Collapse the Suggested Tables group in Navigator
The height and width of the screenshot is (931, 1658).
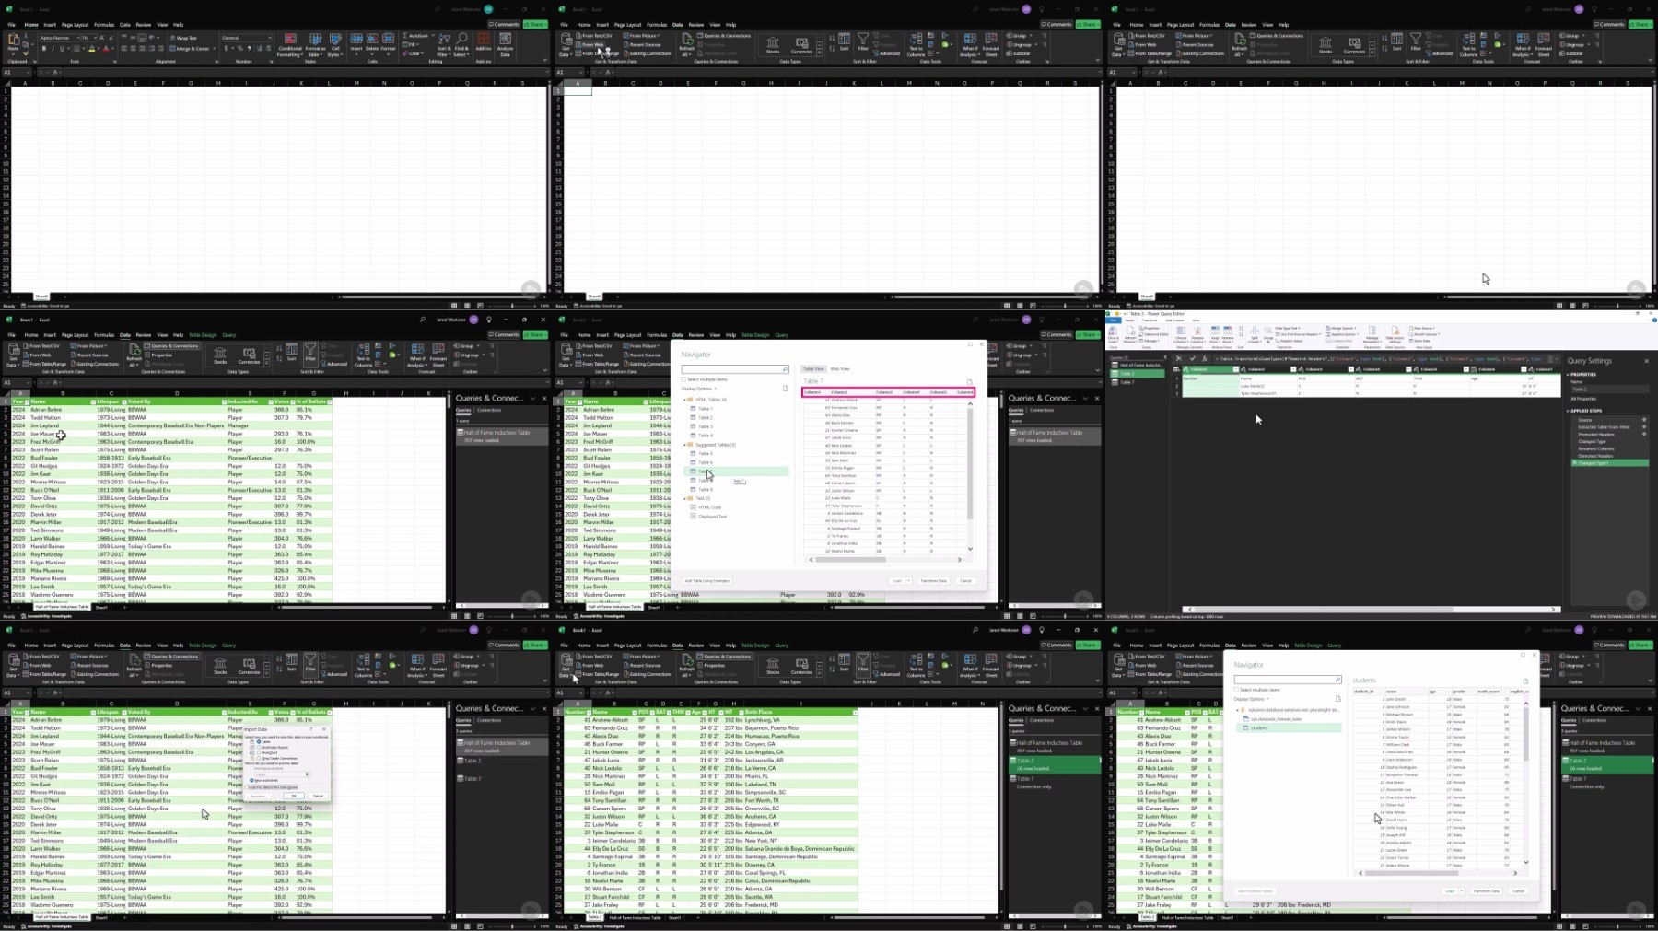tap(684, 445)
